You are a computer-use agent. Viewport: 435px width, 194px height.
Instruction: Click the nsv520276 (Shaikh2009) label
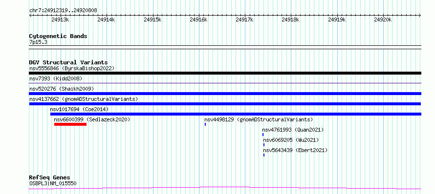[62, 89]
